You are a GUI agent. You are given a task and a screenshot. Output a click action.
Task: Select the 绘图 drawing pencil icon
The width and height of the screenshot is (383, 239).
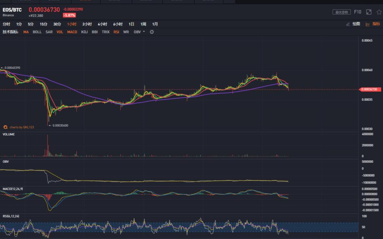pyautogui.click(x=348, y=24)
